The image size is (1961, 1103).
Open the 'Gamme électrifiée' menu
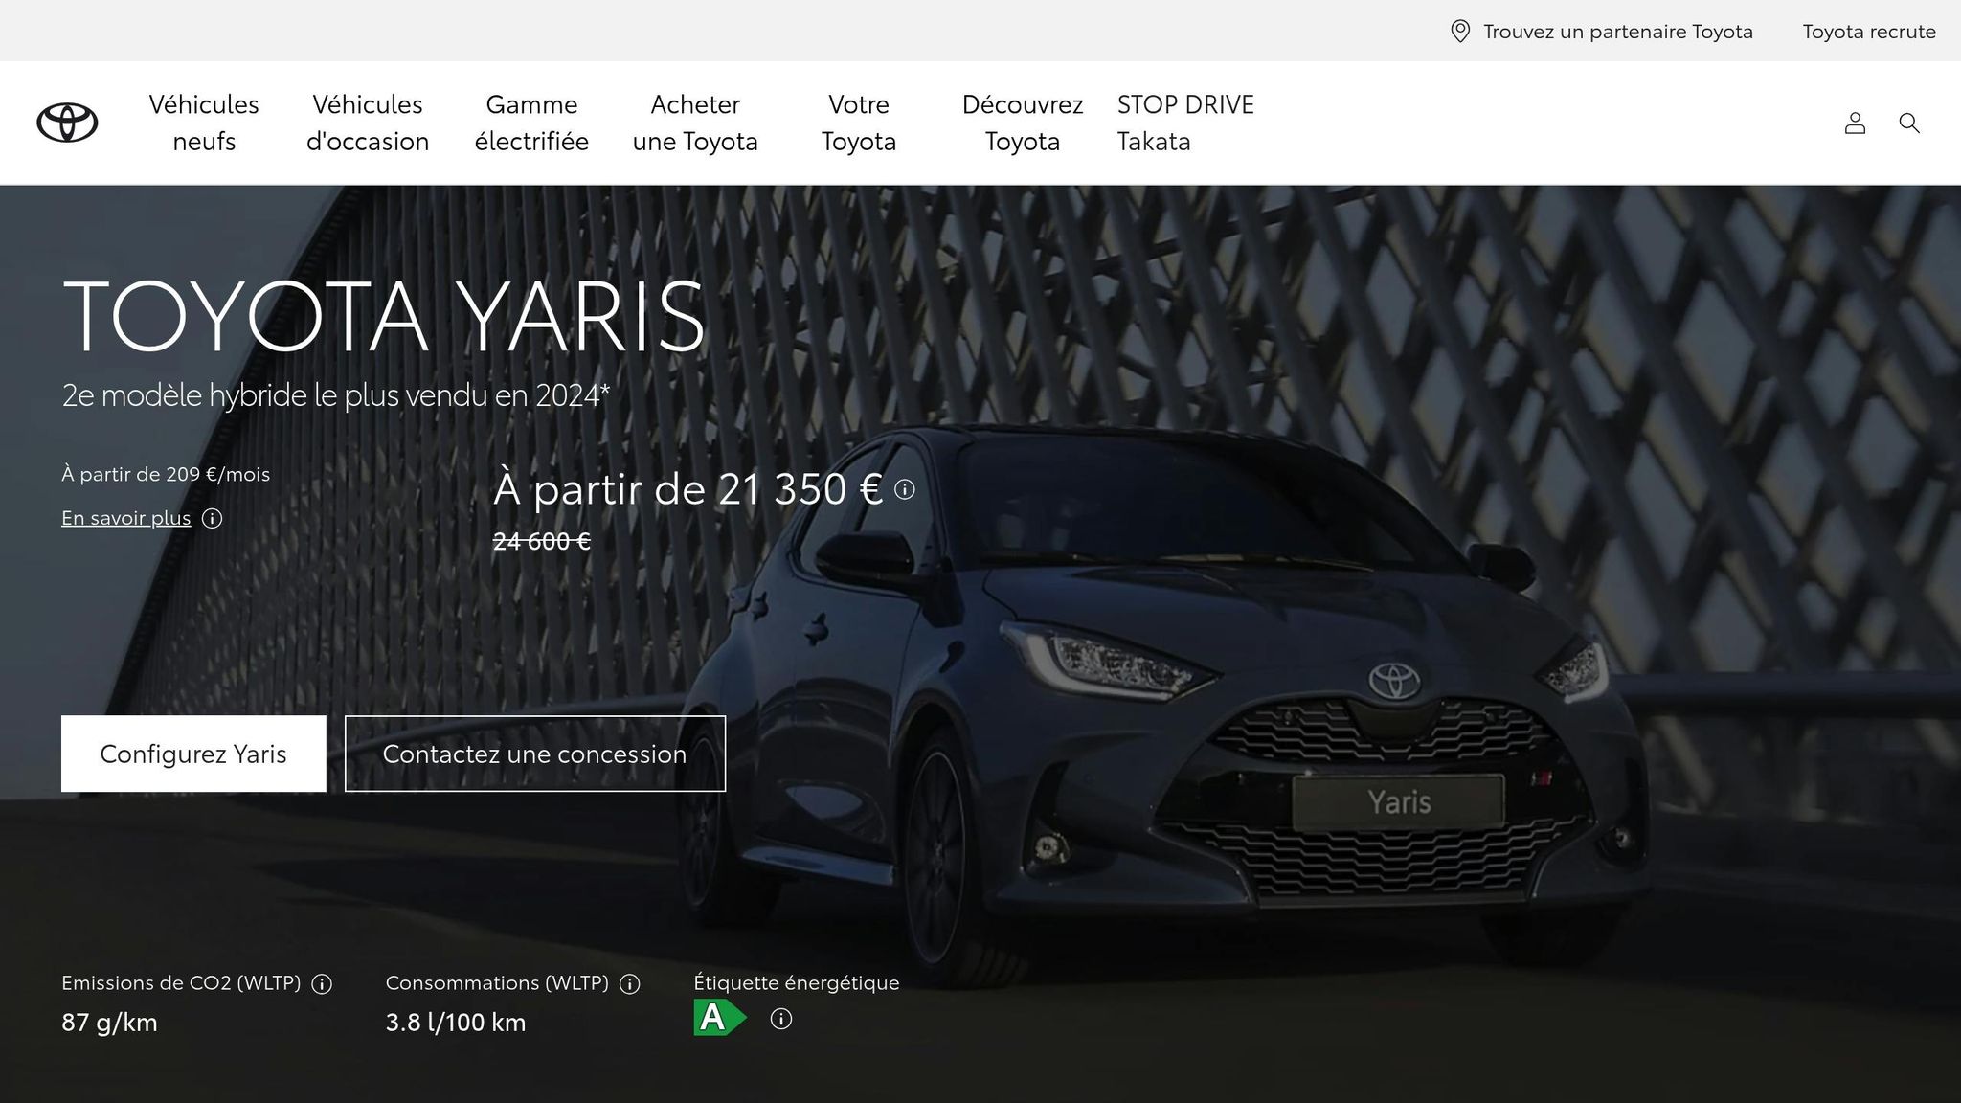click(x=532, y=123)
